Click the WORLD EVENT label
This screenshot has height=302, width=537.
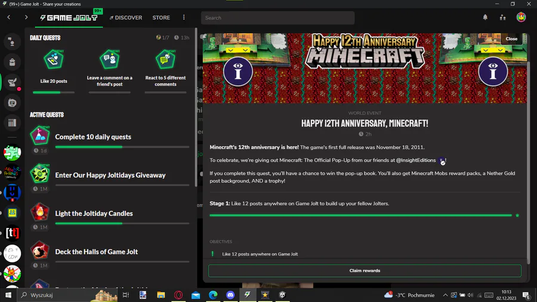(365, 113)
